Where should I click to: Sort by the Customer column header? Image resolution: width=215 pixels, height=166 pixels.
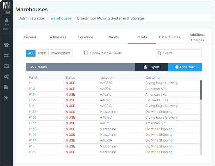click(x=153, y=77)
